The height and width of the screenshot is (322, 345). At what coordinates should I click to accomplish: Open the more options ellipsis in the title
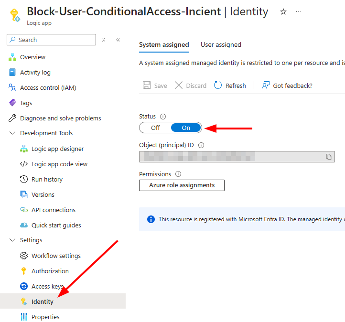click(299, 11)
